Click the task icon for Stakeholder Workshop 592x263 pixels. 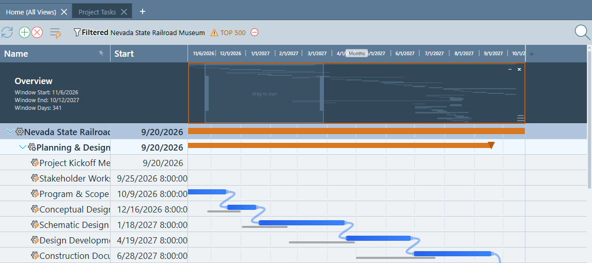point(35,178)
